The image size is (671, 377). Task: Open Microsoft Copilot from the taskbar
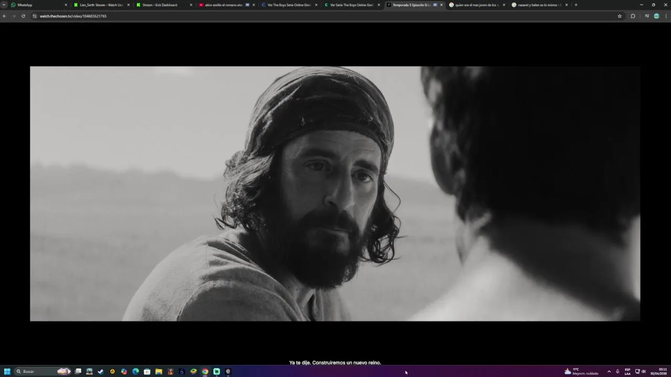click(x=124, y=371)
